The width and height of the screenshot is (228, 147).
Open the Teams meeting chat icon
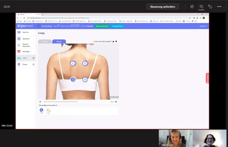click(x=201, y=6)
